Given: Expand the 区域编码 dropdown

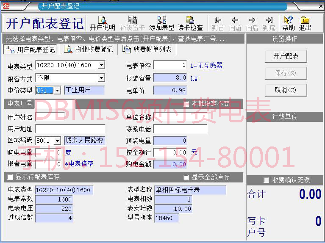Looking at the screenshot, I should tap(58, 141).
